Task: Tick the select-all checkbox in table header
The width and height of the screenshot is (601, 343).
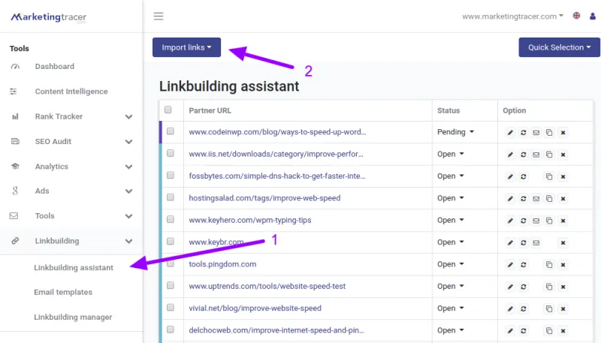Action: 168,110
